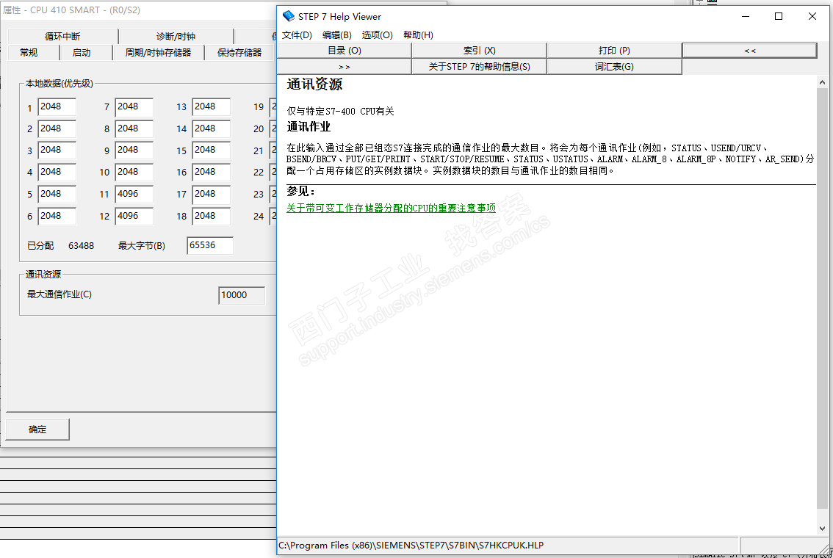This screenshot has width=833, height=558.
Task: Click priority 13 local data field
Action: 211,106
